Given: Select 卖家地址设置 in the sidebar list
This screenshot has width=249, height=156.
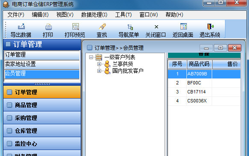Looking at the screenshot, I should (x=42, y=64).
